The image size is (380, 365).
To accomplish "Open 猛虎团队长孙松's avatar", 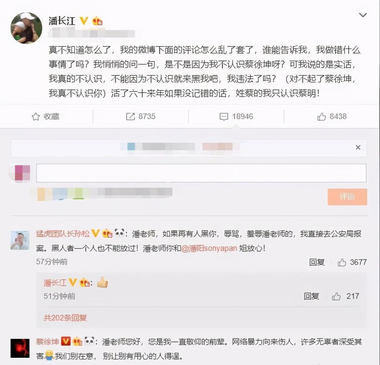I will point(20,240).
